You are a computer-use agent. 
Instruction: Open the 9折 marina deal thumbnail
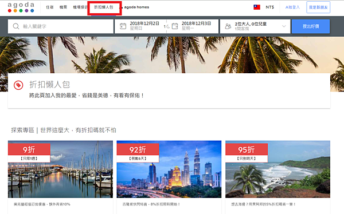point(60,169)
